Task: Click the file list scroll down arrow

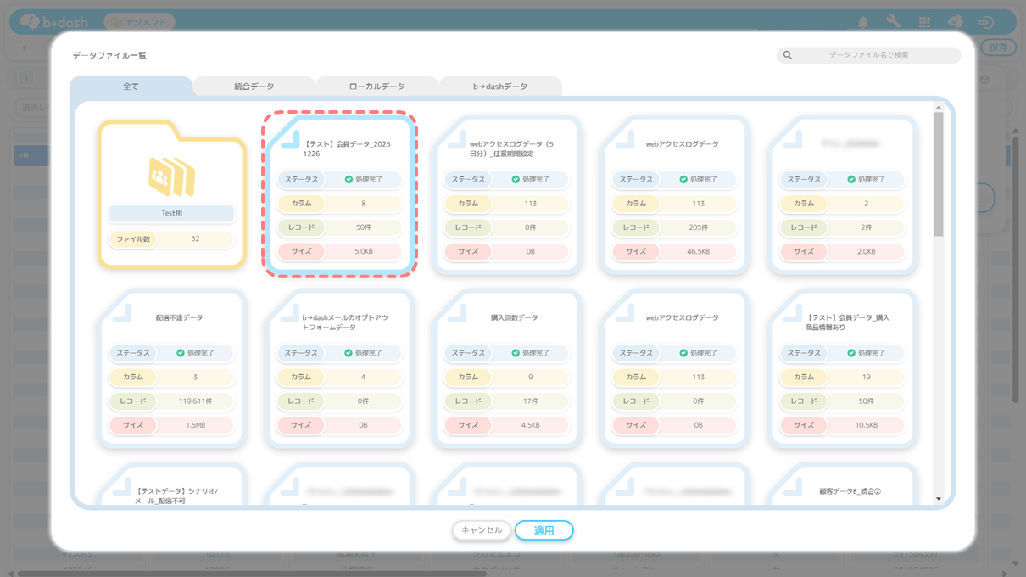Action: tap(938, 499)
